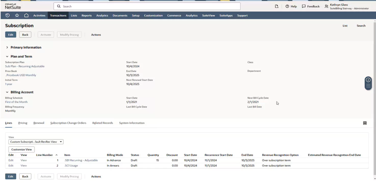
Task: Open the create new record document icon
Action: coord(277,6)
